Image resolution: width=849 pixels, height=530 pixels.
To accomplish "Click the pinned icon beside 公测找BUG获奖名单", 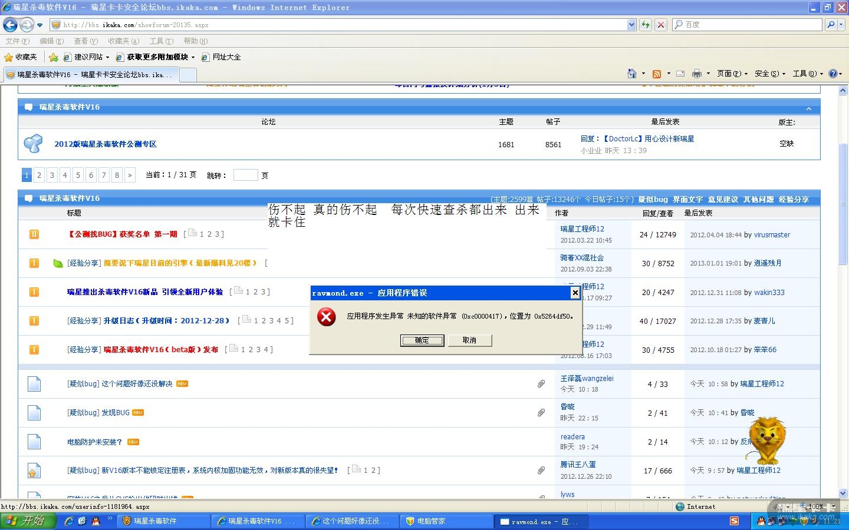I will coord(34,234).
